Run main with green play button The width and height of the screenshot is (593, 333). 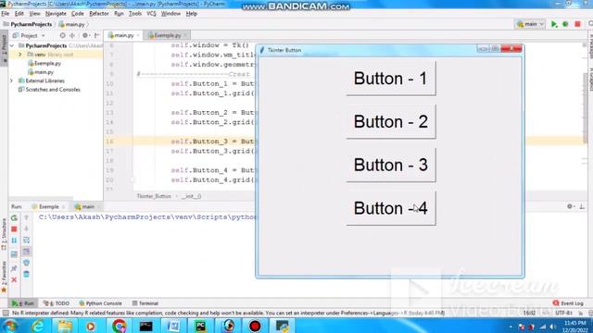point(554,24)
